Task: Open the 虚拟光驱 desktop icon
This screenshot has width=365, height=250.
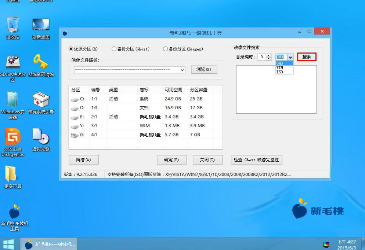Action: pyautogui.click(x=41, y=139)
